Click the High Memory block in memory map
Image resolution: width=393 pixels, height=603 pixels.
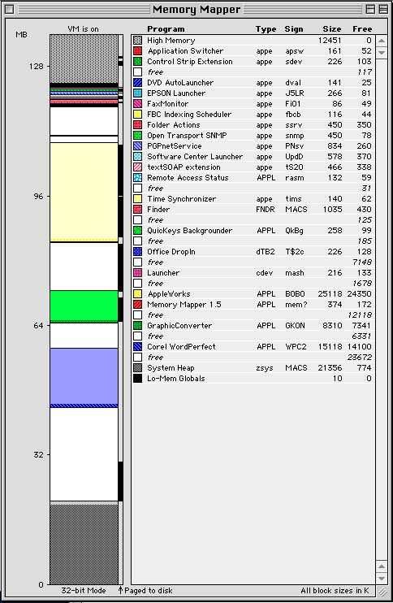click(x=84, y=59)
